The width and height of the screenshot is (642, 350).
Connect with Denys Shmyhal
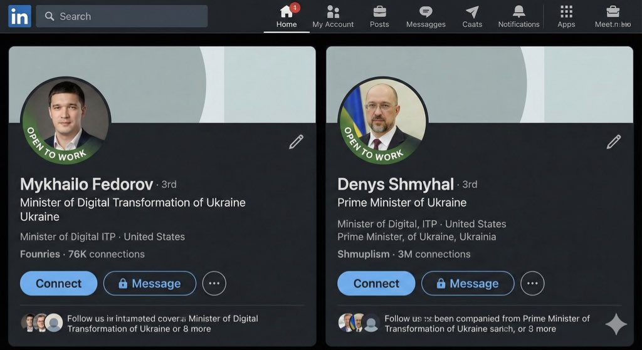click(x=376, y=284)
